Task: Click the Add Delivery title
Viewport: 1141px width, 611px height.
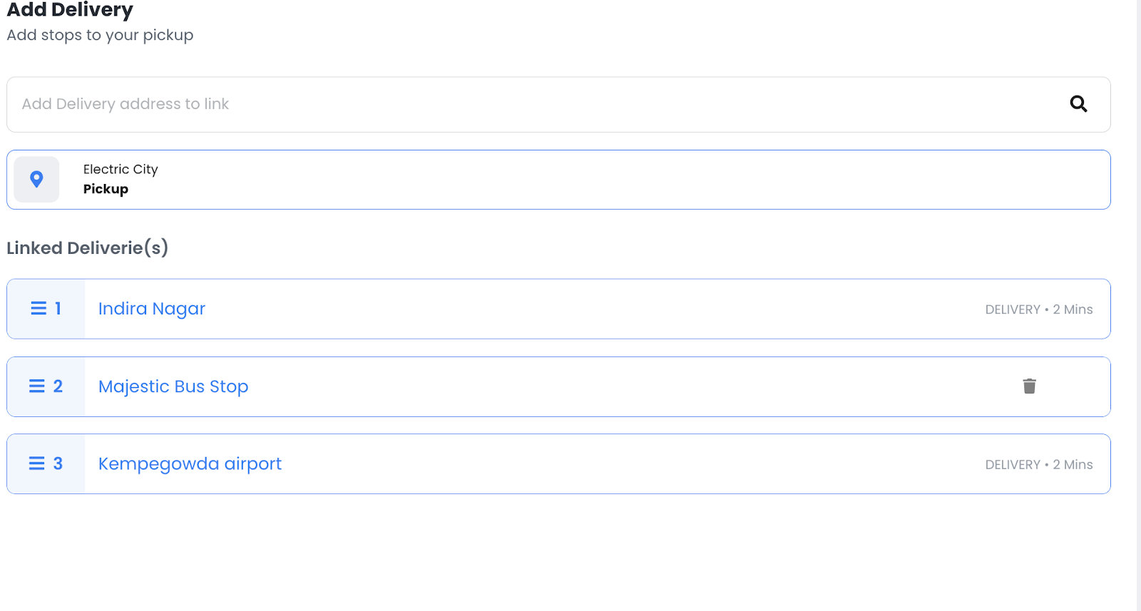Action: (70, 10)
